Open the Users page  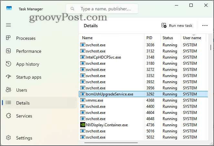(39, 90)
